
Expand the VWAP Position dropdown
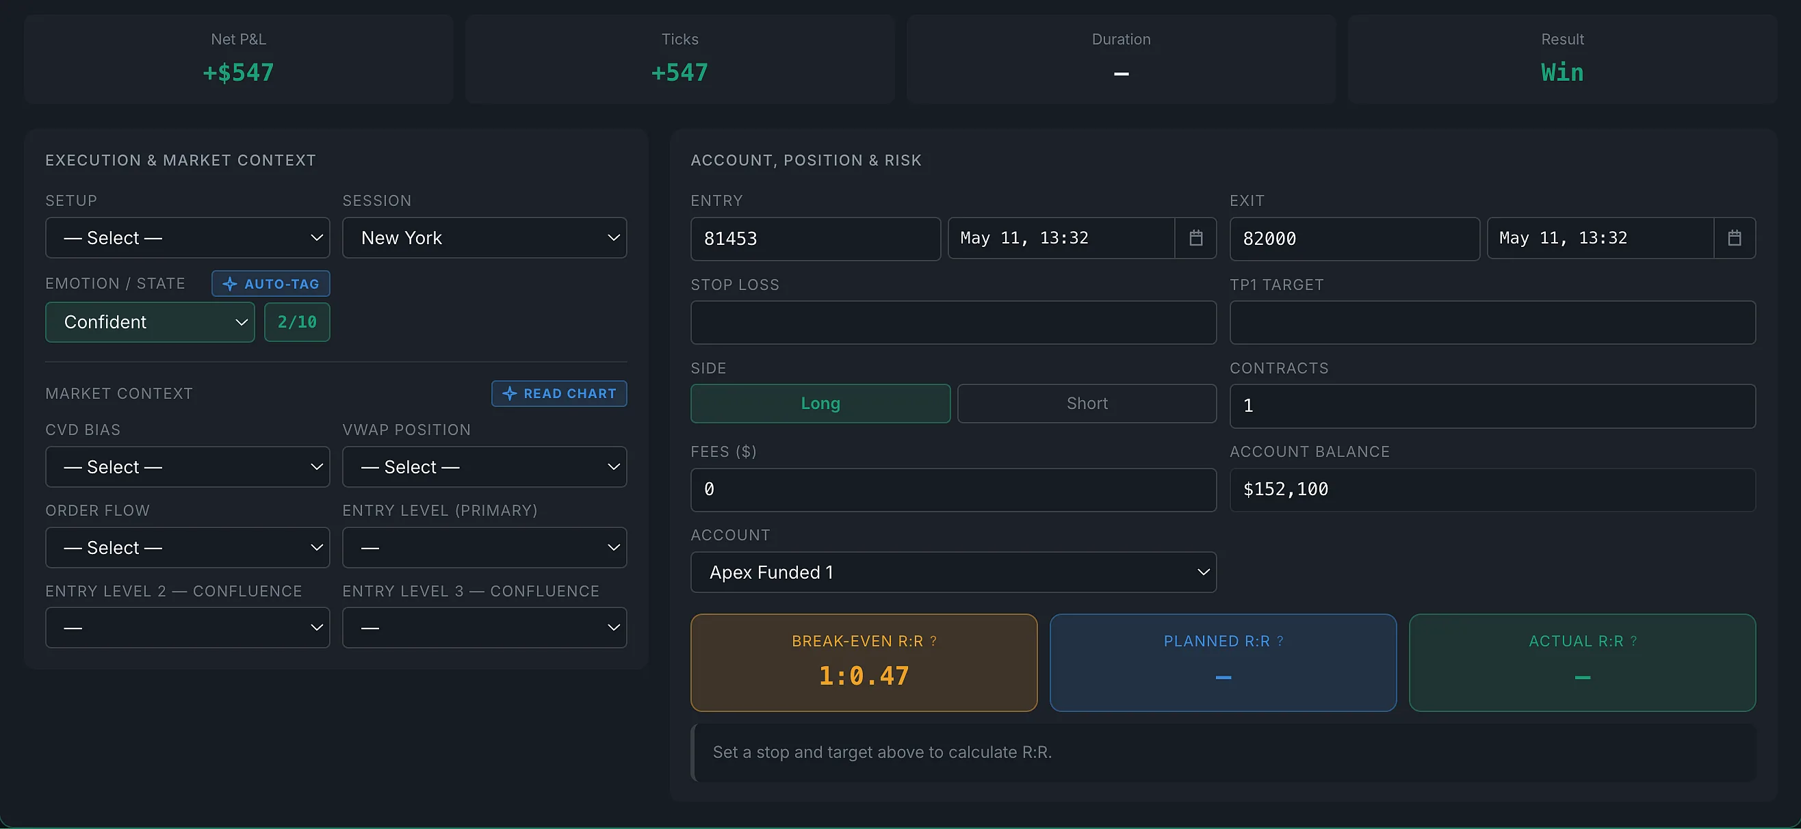pos(484,467)
